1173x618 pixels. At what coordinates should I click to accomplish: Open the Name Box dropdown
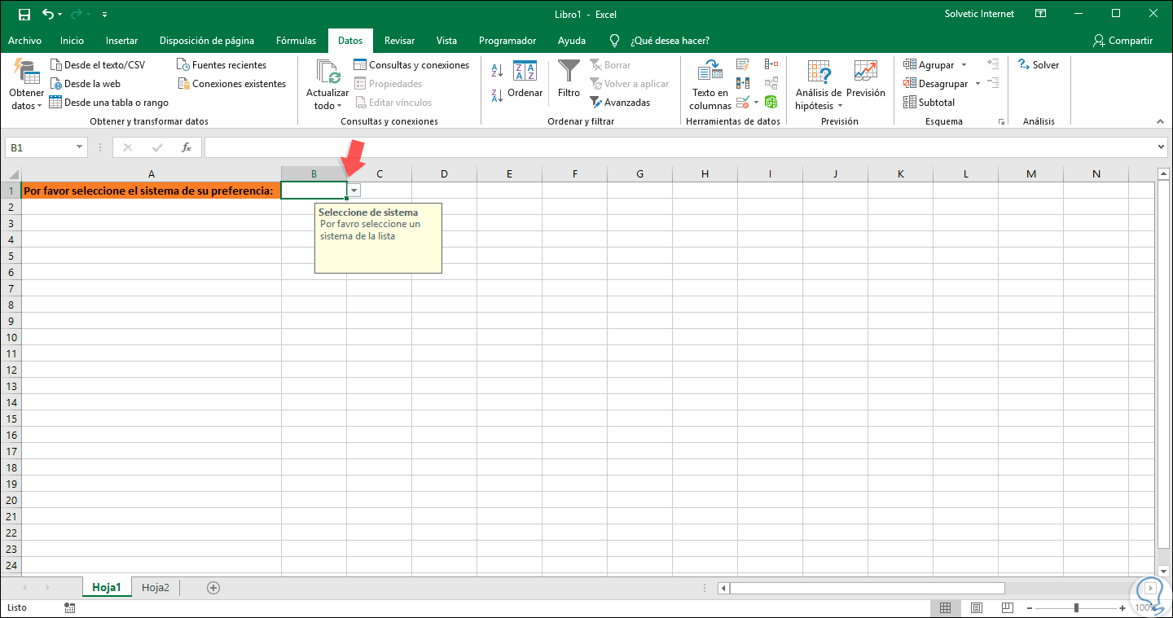[x=80, y=147]
